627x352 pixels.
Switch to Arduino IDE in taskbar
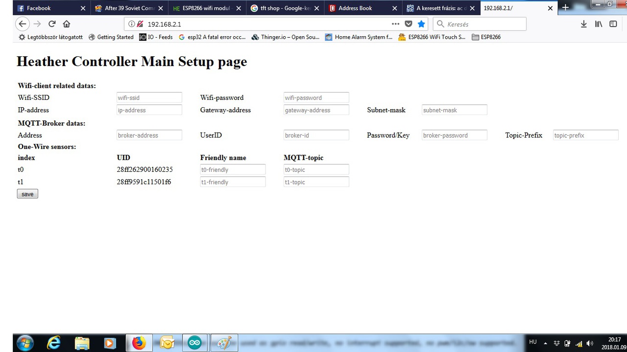(x=195, y=343)
